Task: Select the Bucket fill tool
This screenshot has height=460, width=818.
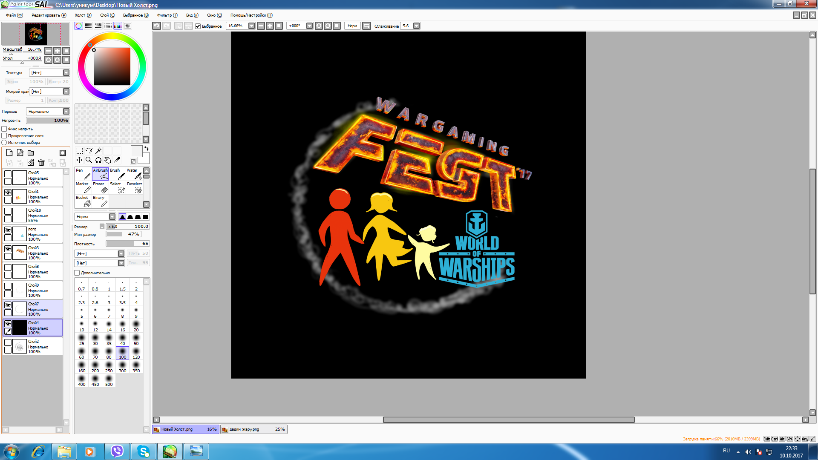Action: (x=83, y=201)
